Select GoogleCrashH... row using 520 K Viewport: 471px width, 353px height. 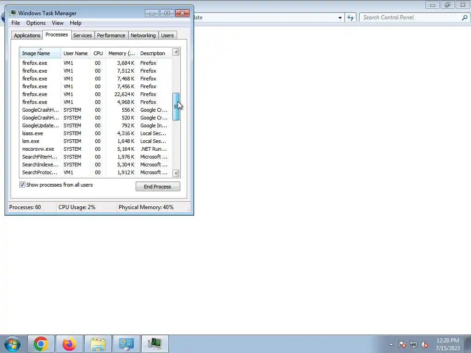pos(96,118)
